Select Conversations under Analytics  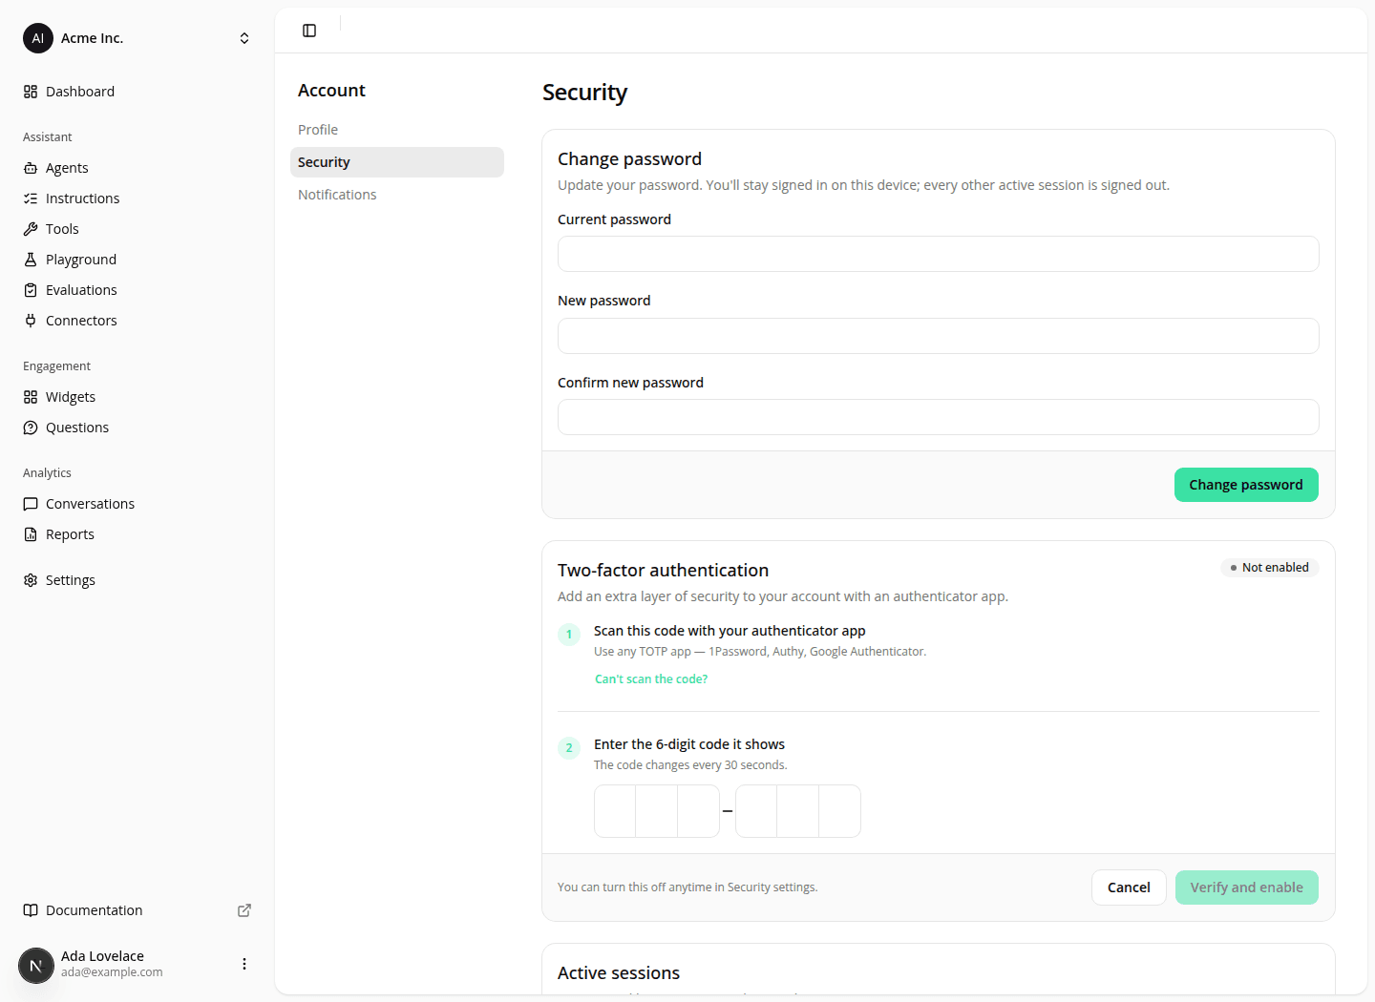[x=137, y=504]
